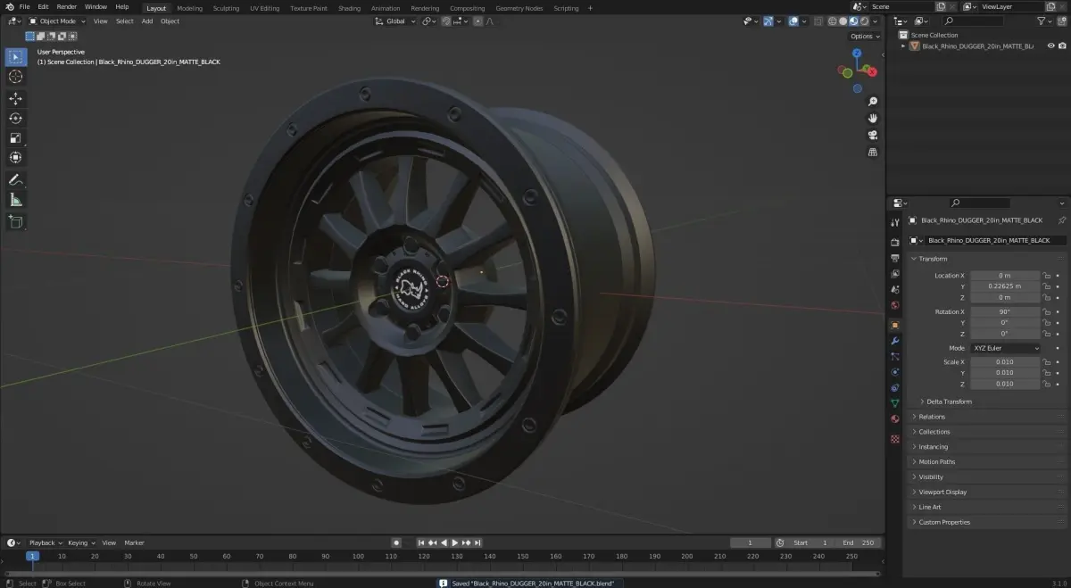Viewport: 1071px width, 588px height.
Task: Expand the Collections panel
Action: click(934, 432)
